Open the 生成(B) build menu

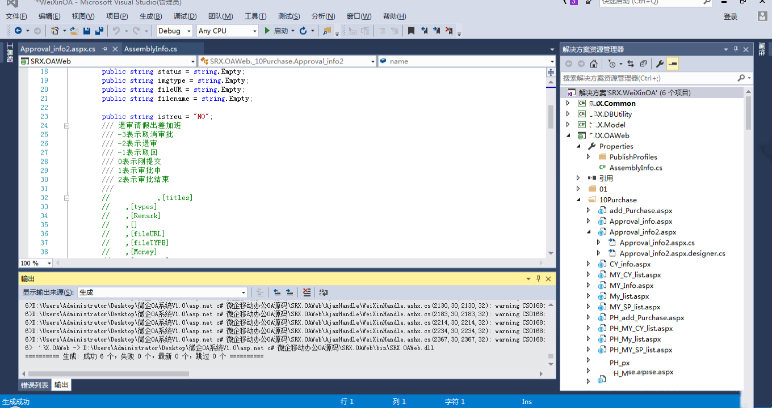coord(150,16)
